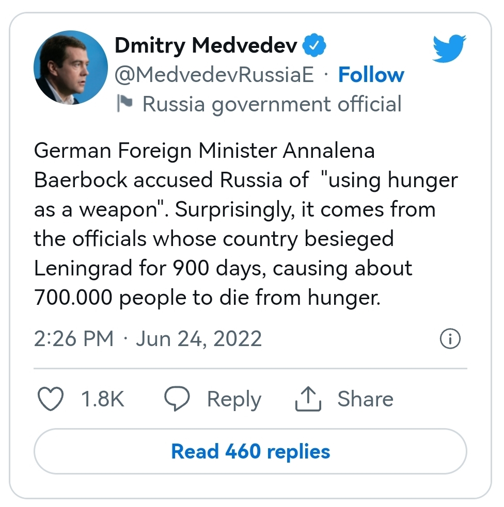Click the Twitter bird logo

(449, 48)
